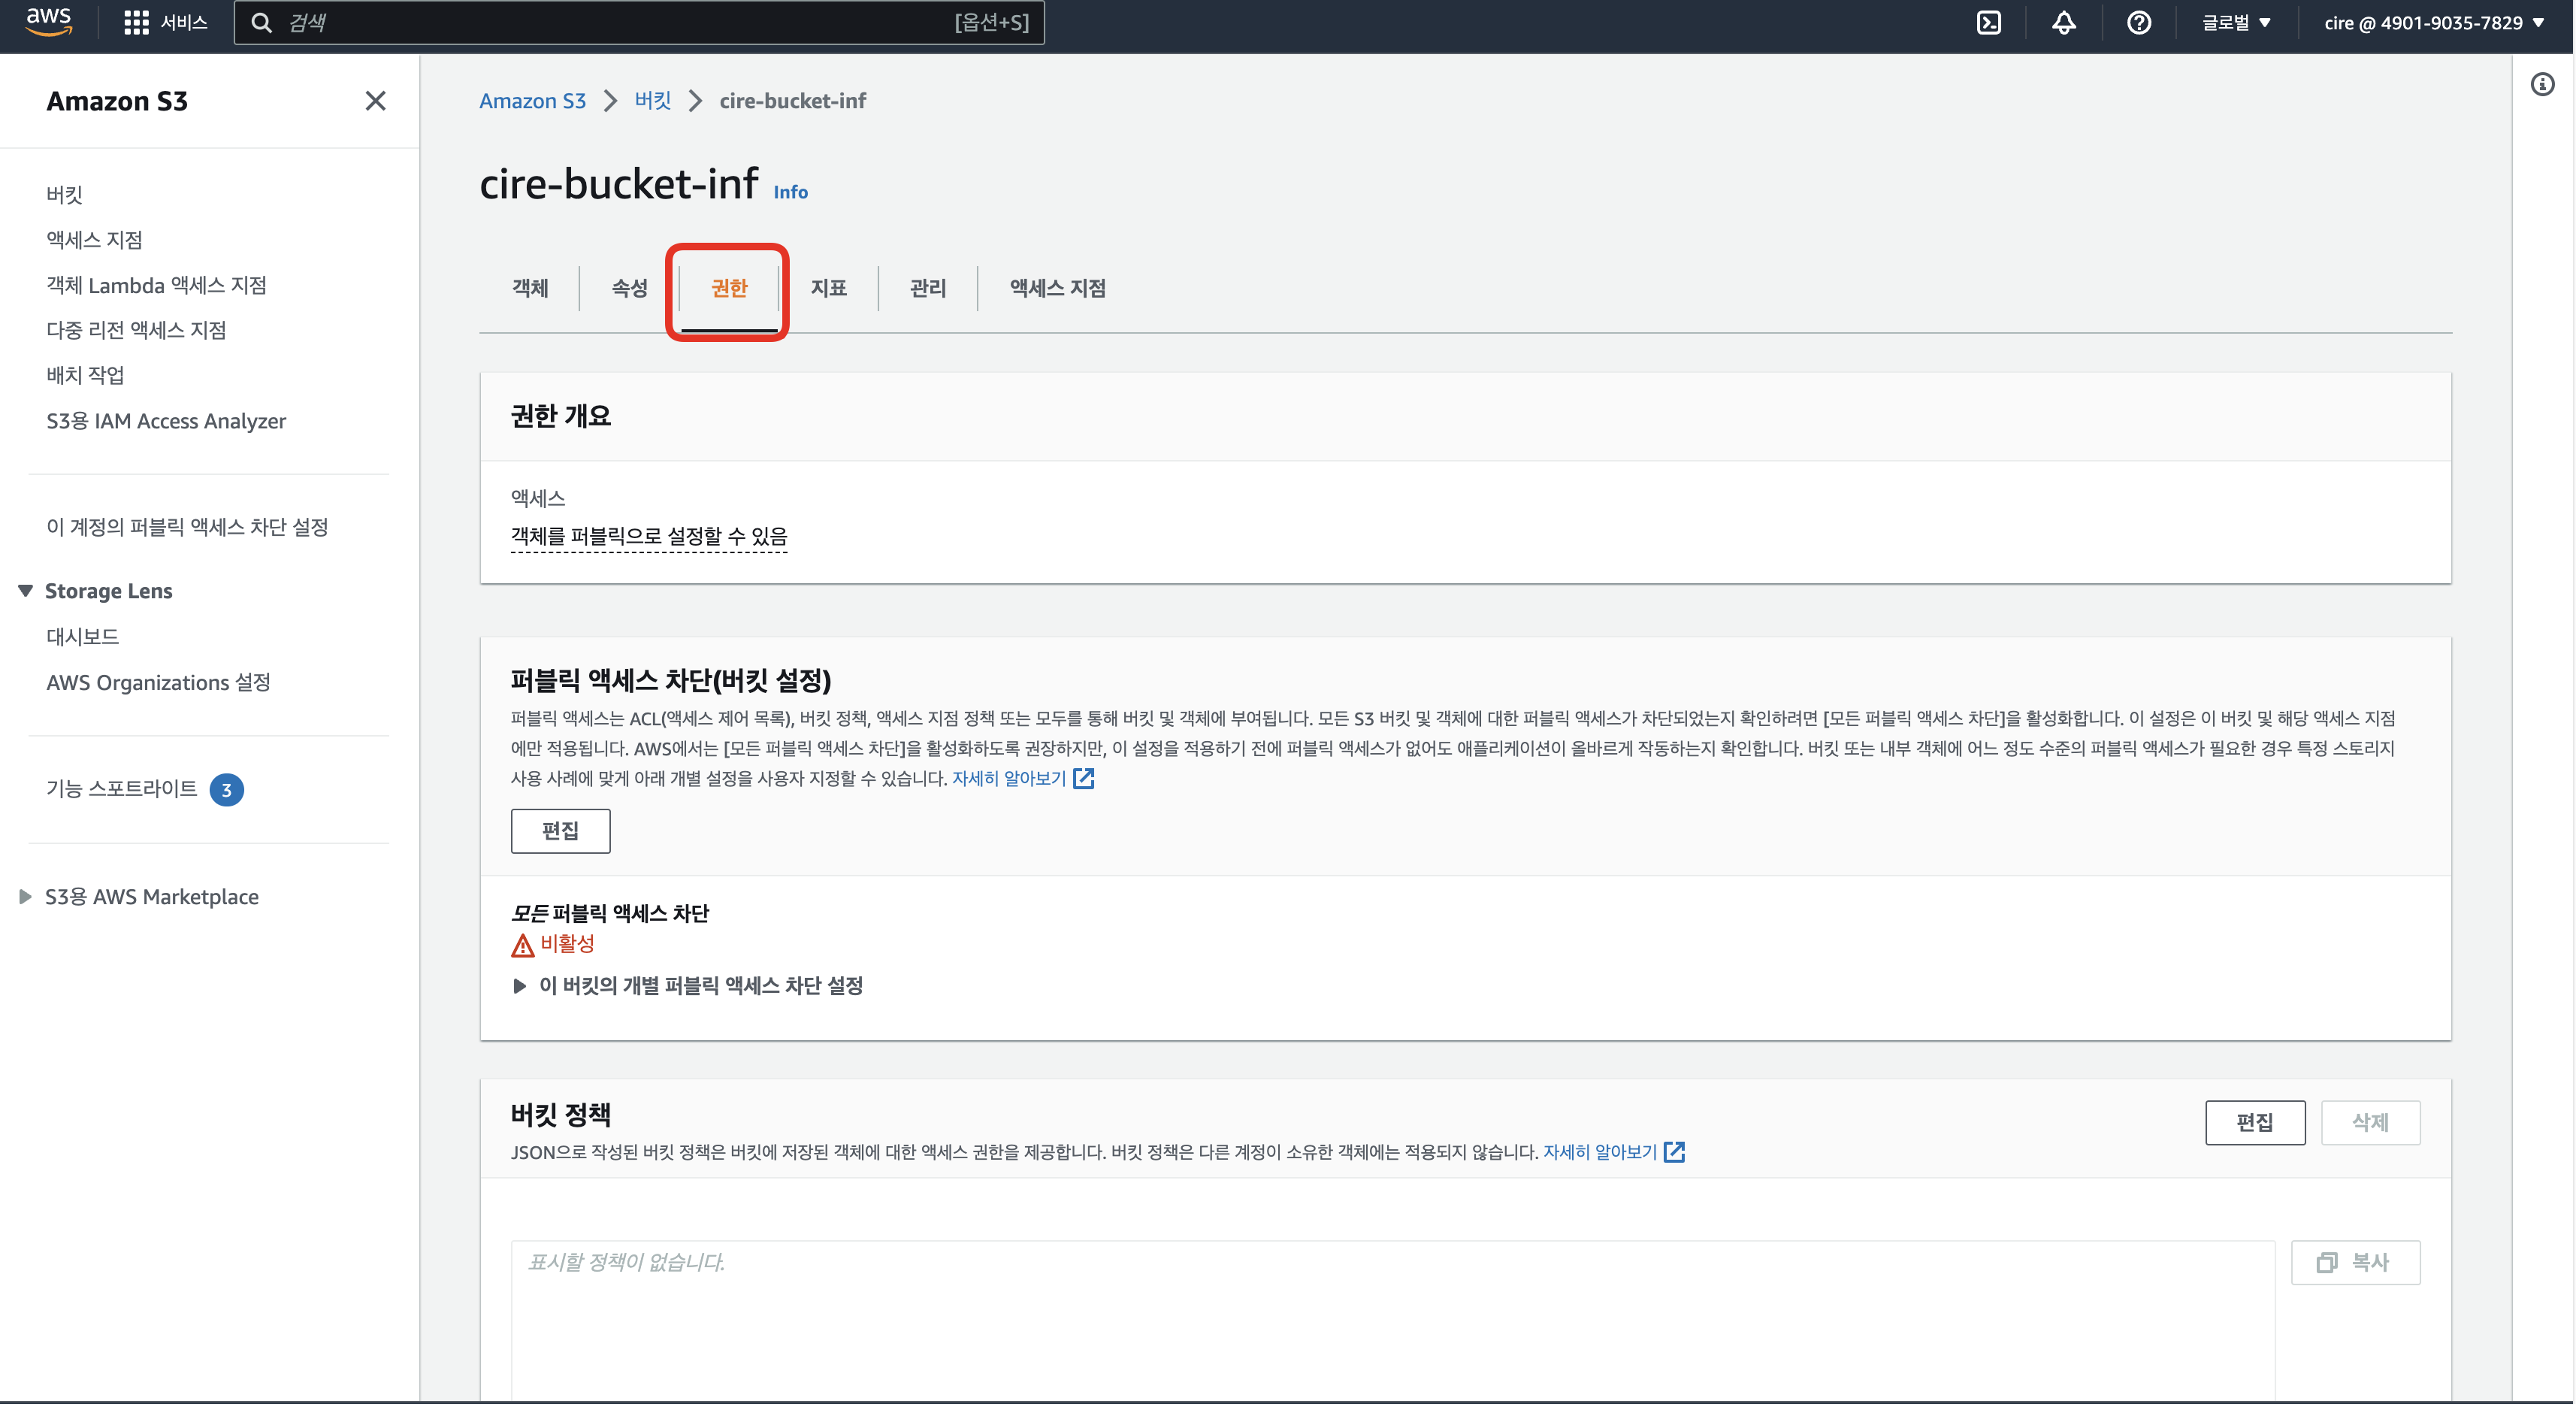Click the Info link beside bucket name
Viewport: 2576px width, 1404px height.
790,192
